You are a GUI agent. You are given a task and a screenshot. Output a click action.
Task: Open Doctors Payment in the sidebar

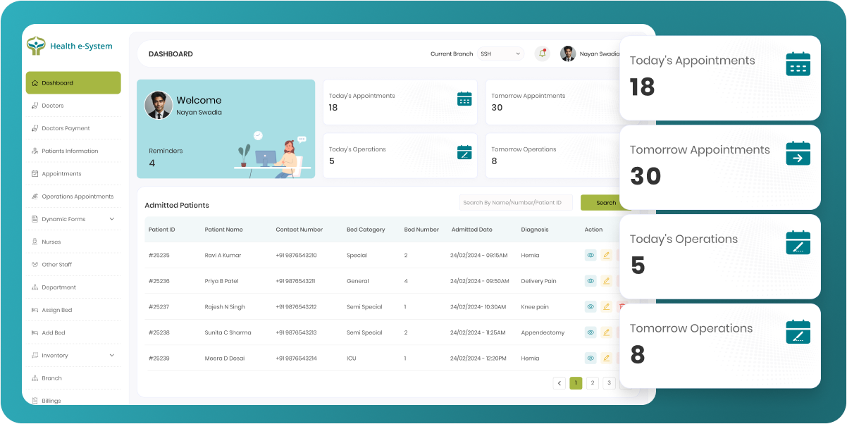tap(66, 128)
